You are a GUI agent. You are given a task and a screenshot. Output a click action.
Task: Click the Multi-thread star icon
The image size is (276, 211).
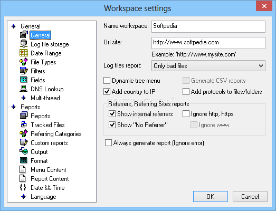pos(23,98)
